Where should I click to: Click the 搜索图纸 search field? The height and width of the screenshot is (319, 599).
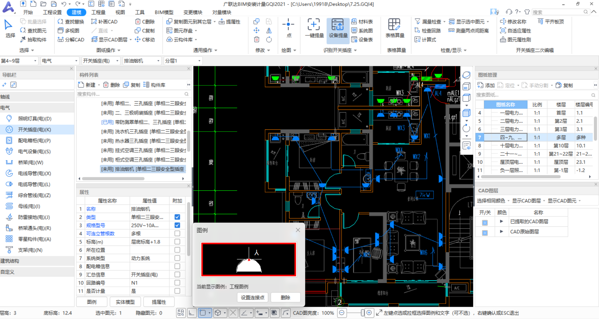click(536, 95)
